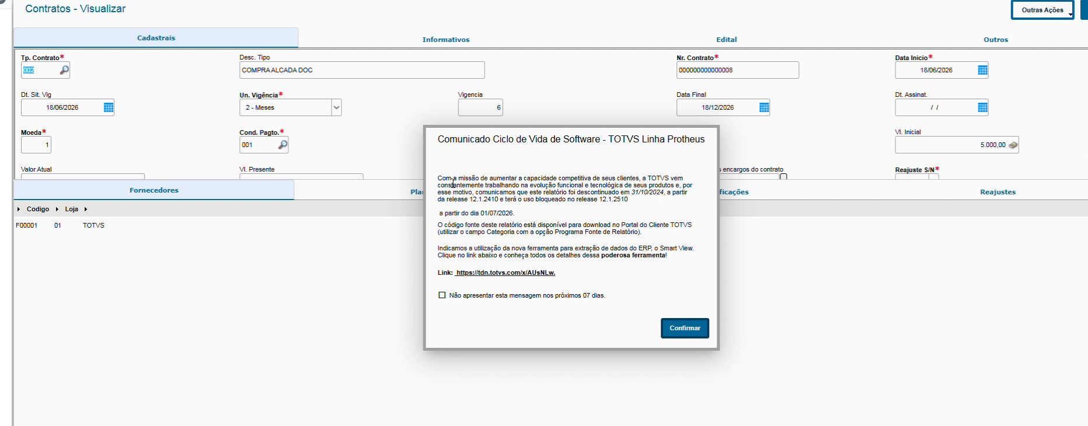The width and height of the screenshot is (1088, 426).
Task: Click the Desc. Tipo field
Action: 362,70
